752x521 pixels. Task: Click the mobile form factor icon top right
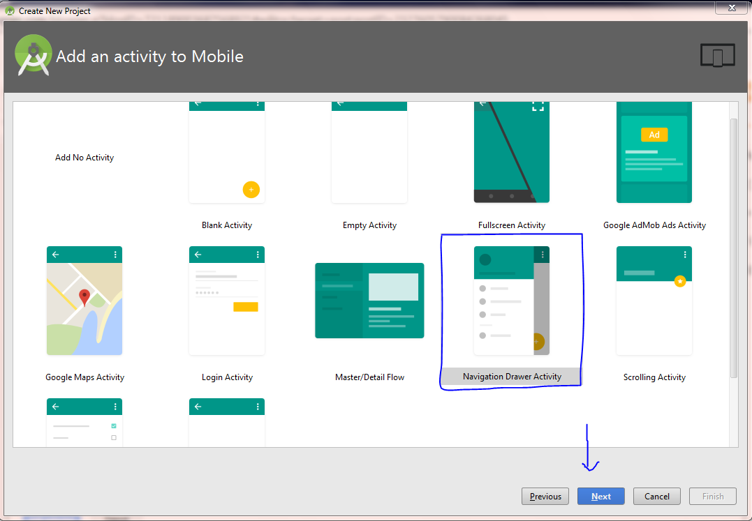pyautogui.click(x=717, y=54)
